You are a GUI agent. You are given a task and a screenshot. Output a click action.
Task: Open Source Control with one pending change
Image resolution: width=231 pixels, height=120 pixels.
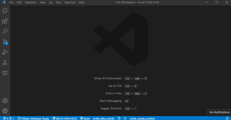[5, 42]
